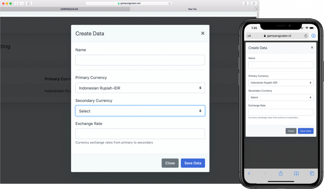Switch to the New Tab browser tab
Viewport: 324px width, 189px height.
coord(192,9)
